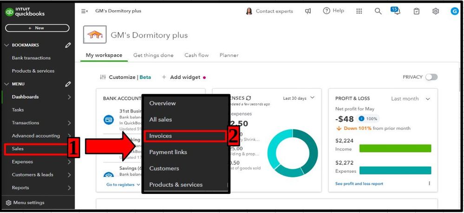Expand the Reports submenu arrow

click(x=69, y=188)
